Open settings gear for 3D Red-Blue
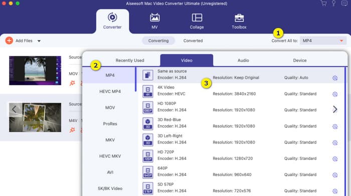351x196 pixels. (335, 126)
